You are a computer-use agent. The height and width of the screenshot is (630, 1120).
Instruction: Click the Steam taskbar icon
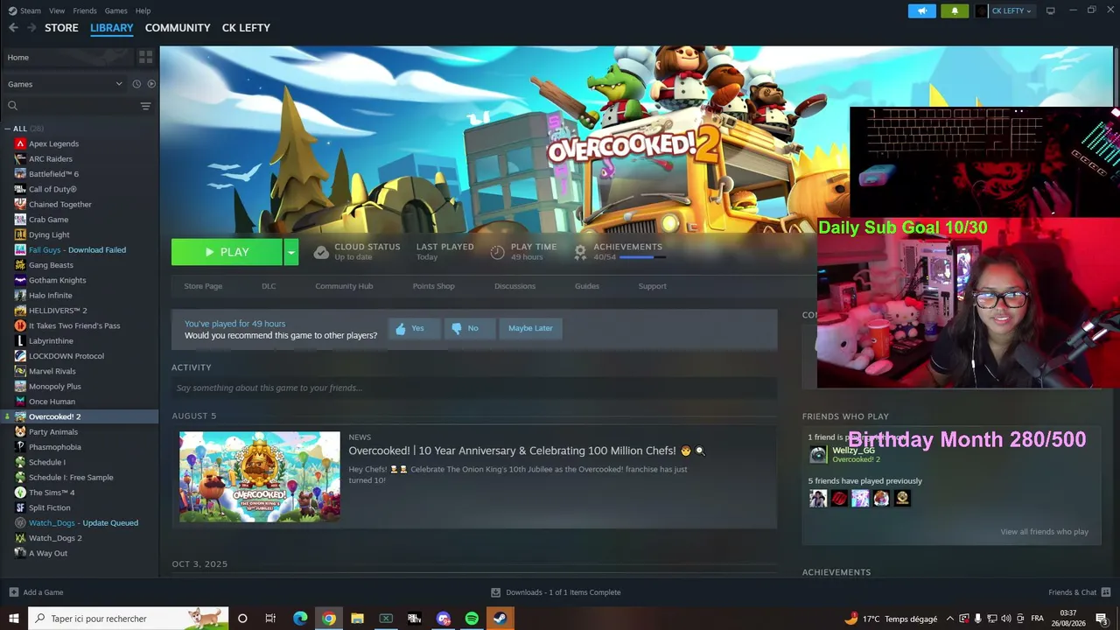[x=500, y=619]
